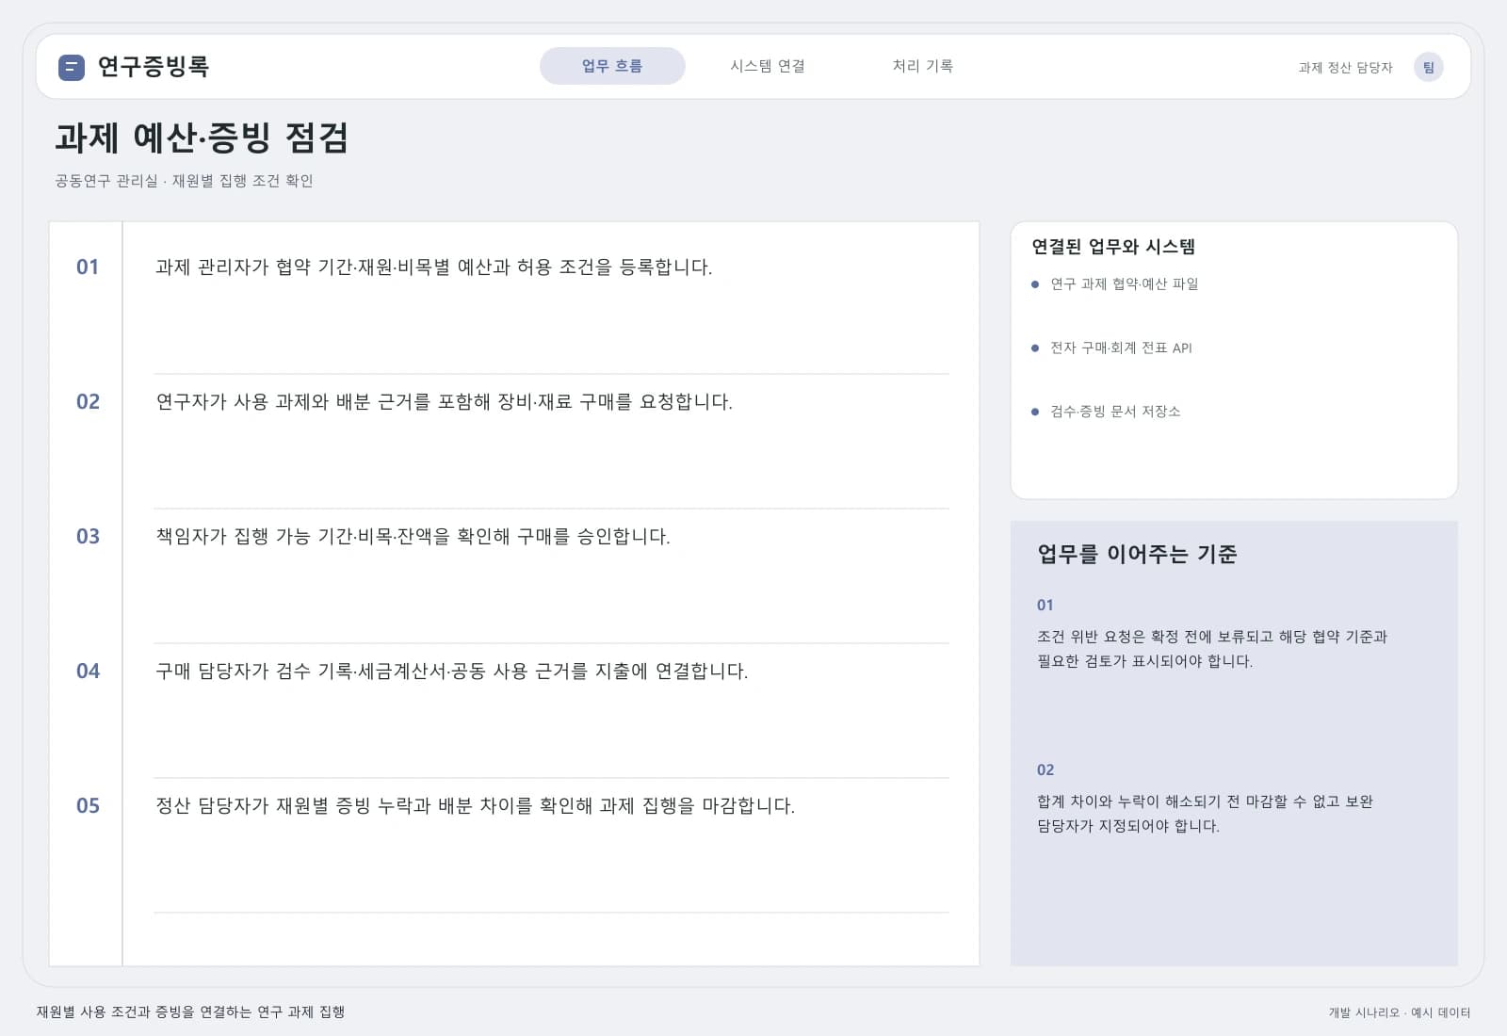Screen dimensions: 1507x1036
Task: Switch to the 업무 흐름 tab
Action: [612, 66]
